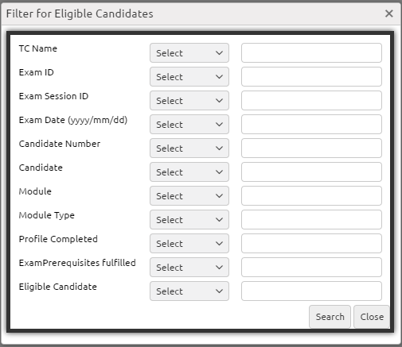Click the Search button
Image resolution: width=402 pixels, height=347 pixels.
click(330, 317)
